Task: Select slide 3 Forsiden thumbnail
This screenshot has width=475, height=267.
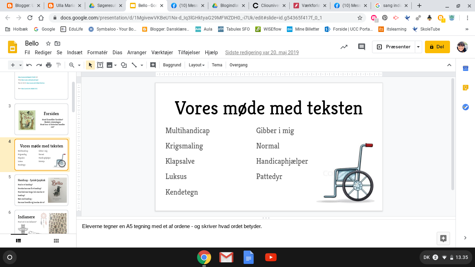Action: tap(41, 119)
